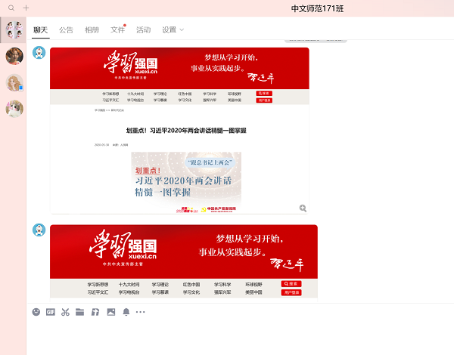Open the second contact with dark-haired portrait
The width and height of the screenshot is (454, 355).
14,56
